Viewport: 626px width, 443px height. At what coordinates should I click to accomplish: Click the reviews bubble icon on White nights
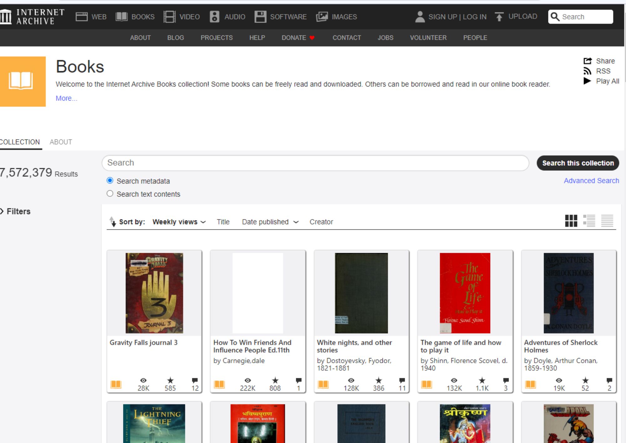pos(402,380)
